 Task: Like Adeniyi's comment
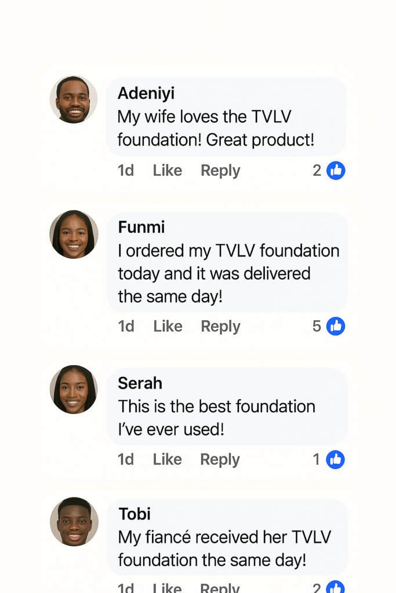[168, 170]
